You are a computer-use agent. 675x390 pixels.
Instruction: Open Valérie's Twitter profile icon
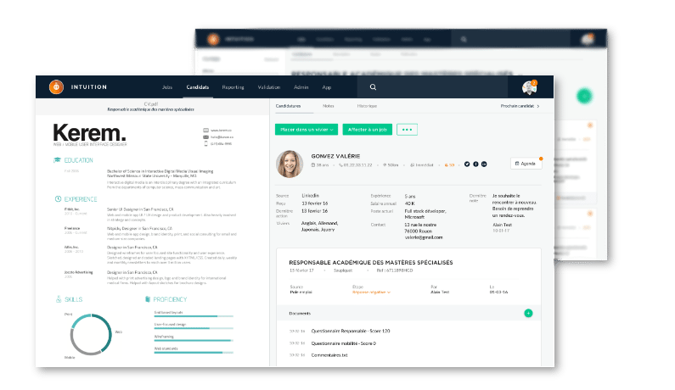click(467, 164)
